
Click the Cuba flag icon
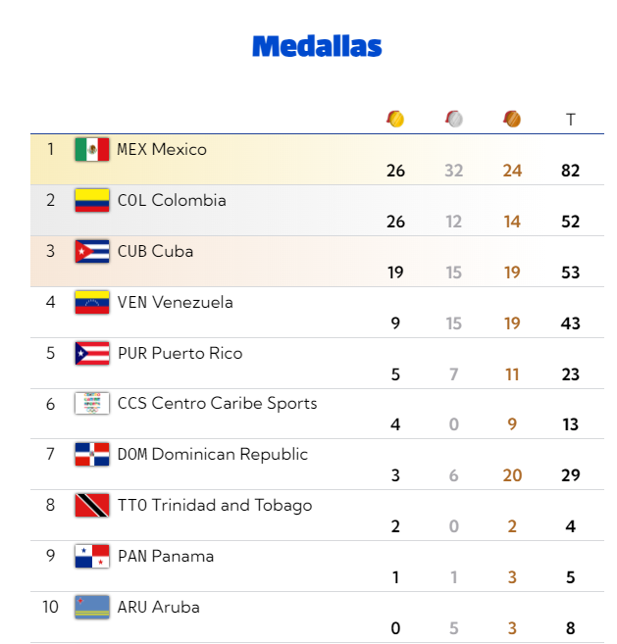coord(92,252)
